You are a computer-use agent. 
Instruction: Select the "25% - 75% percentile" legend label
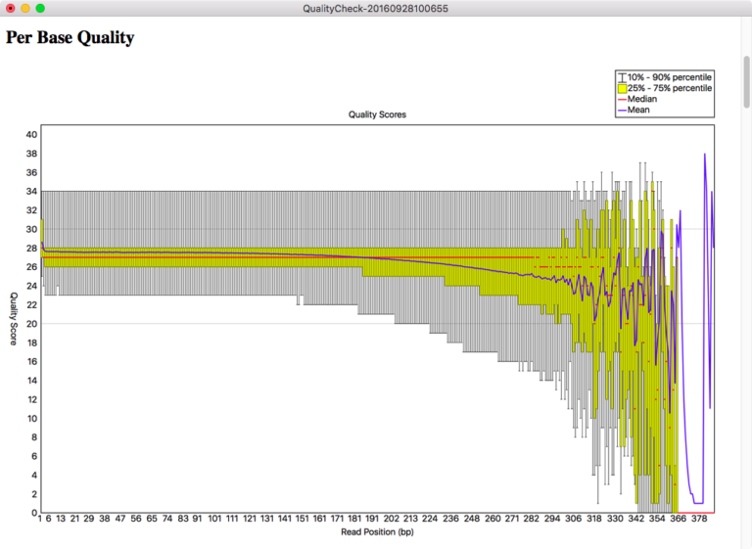pyautogui.click(x=670, y=88)
